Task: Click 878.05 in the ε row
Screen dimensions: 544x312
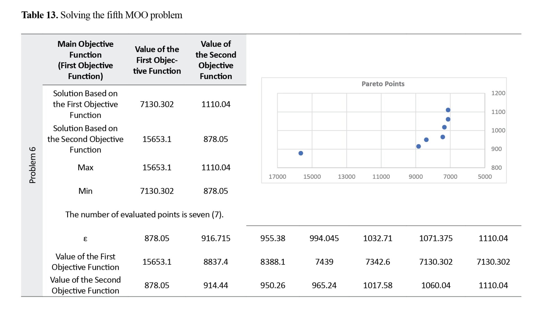Action: [157, 238]
